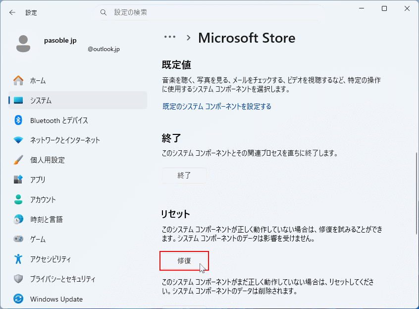Click the 設定の検索 search field
This screenshot has height=309, width=419.
[x=209, y=12]
